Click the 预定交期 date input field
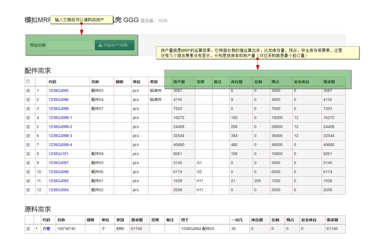The image size is (370, 239). [x=70, y=45]
